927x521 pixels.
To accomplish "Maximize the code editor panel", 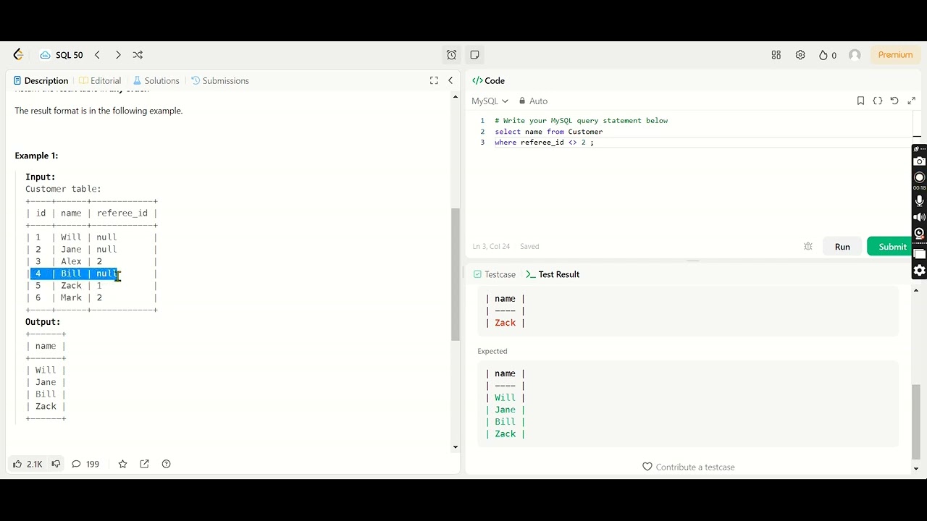I will pos(912,101).
